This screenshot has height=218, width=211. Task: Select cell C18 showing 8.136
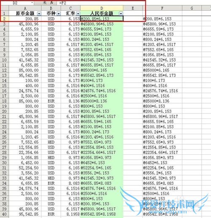pyautogui.click(x=70, y=101)
